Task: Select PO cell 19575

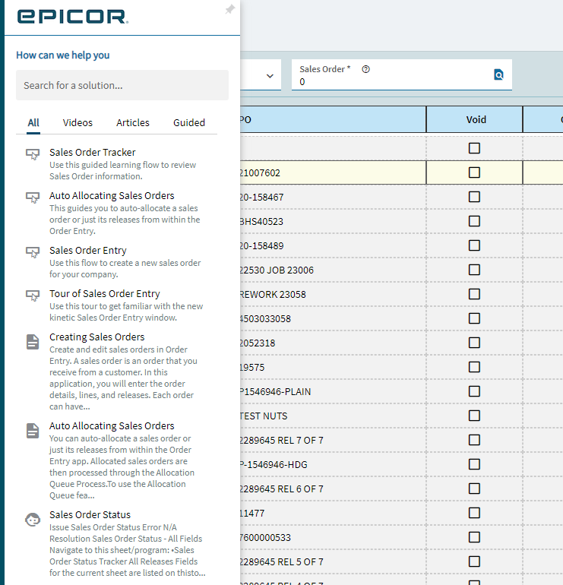Action: coord(334,367)
